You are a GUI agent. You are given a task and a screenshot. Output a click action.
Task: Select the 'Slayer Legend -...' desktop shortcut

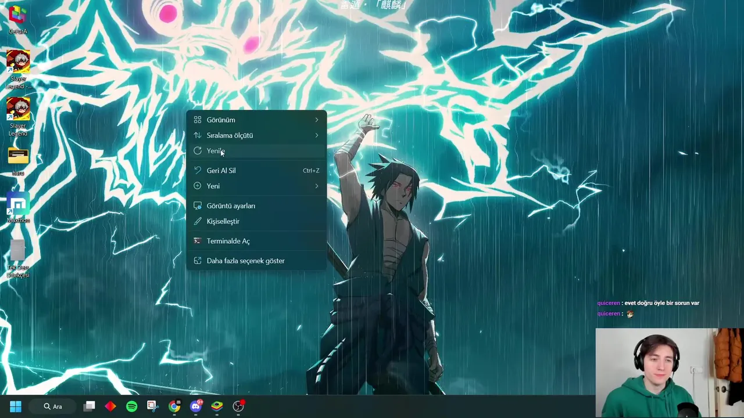pyautogui.click(x=18, y=70)
